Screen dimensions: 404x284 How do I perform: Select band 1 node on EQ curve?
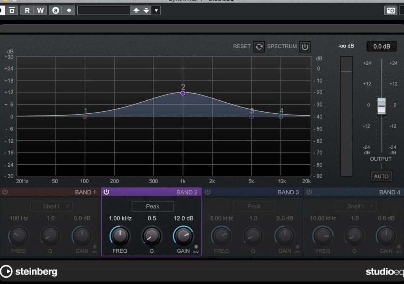point(85,117)
